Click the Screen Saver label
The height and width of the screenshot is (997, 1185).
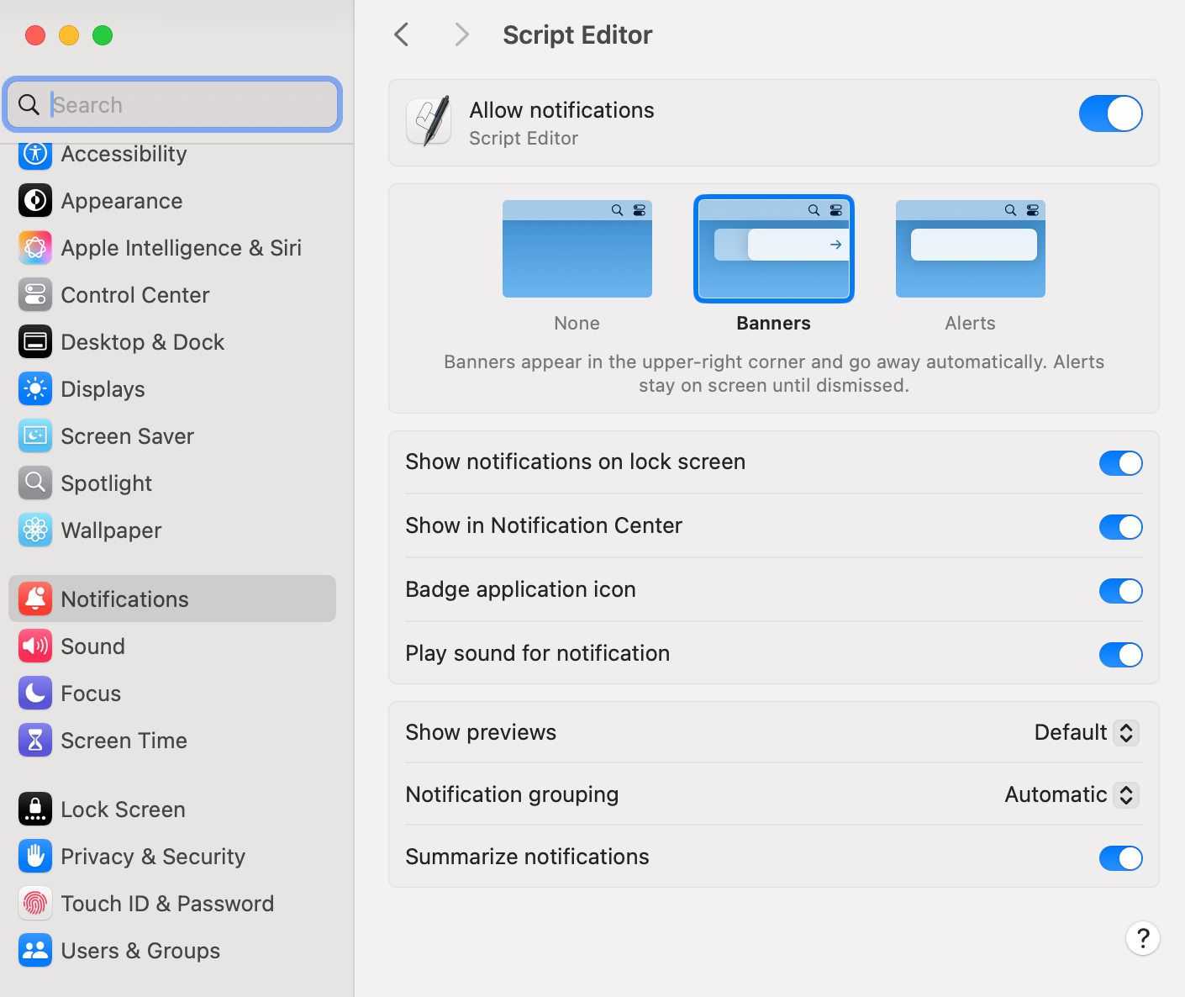coord(127,436)
